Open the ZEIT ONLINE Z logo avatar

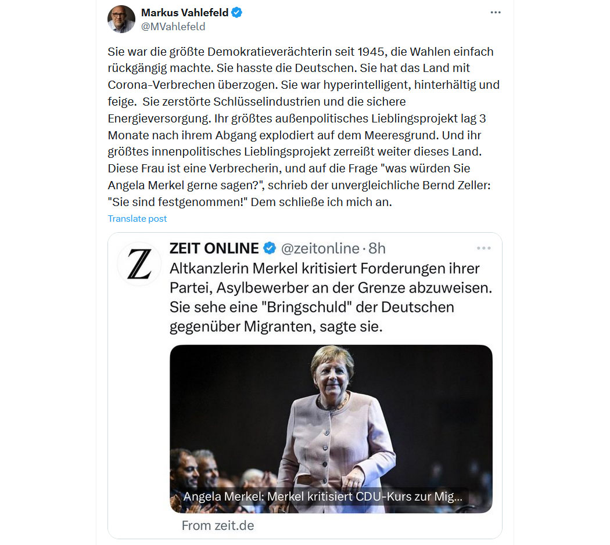(139, 264)
